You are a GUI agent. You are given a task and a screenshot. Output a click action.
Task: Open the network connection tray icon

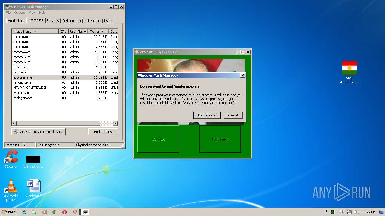tap(349, 212)
